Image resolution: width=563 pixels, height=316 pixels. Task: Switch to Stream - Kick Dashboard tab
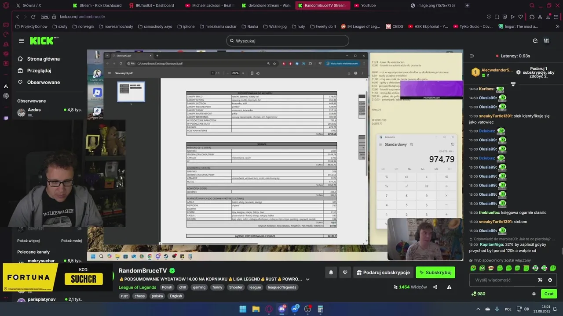point(97,5)
